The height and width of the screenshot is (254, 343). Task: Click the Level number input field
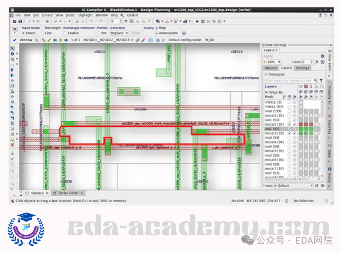tap(306, 62)
